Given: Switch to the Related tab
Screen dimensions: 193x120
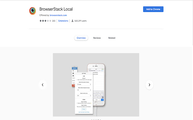Looking at the screenshot, I should tap(112, 38).
